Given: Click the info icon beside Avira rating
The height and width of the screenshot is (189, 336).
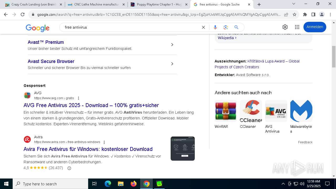Looking at the screenshot, I should 69,168.
